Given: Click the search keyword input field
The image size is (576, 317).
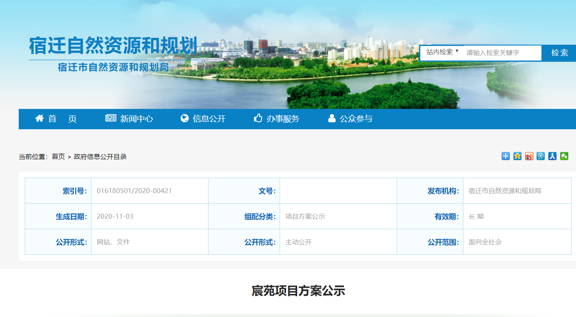Looking at the screenshot, I should click(502, 53).
